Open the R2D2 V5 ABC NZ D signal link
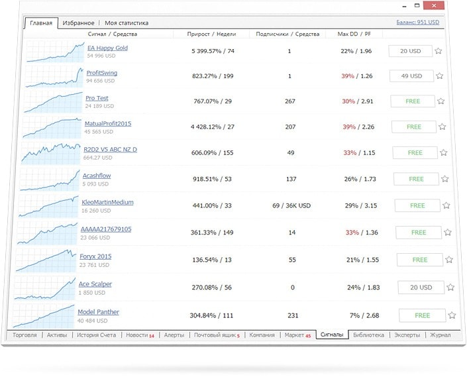The height and width of the screenshot is (377, 467). coord(110,150)
